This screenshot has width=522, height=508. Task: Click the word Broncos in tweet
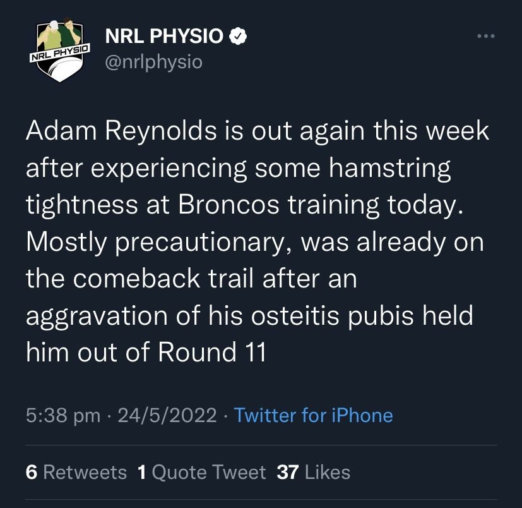(x=228, y=205)
